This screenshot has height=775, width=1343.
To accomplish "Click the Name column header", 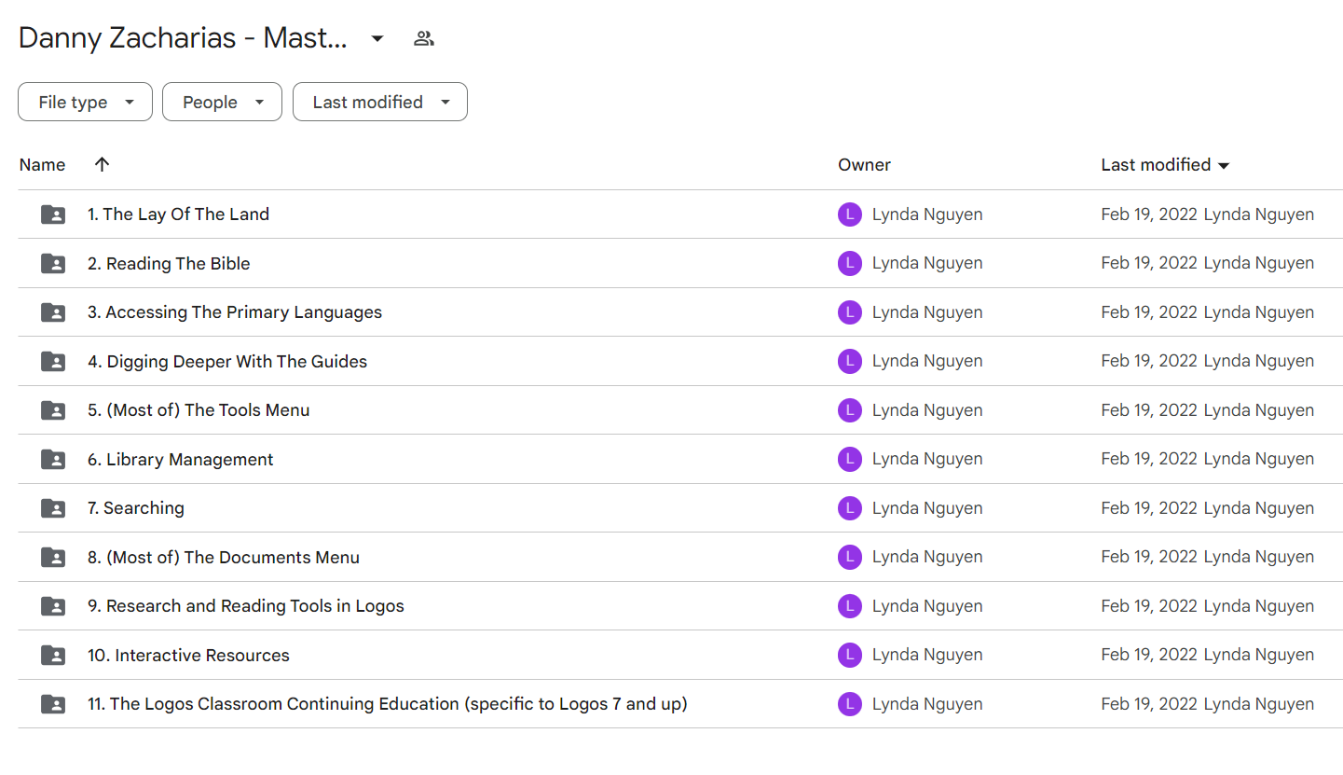I will tap(42, 165).
